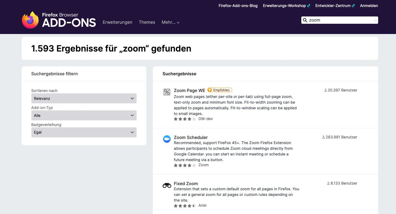Click the Zoom Scheduler camera icon
Image resolution: width=396 pixels, height=214 pixels.
pyautogui.click(x=167, y=139)
